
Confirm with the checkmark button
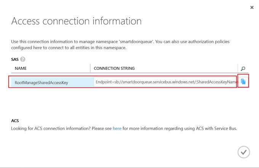pyautogui.click(x=244, y=152)
